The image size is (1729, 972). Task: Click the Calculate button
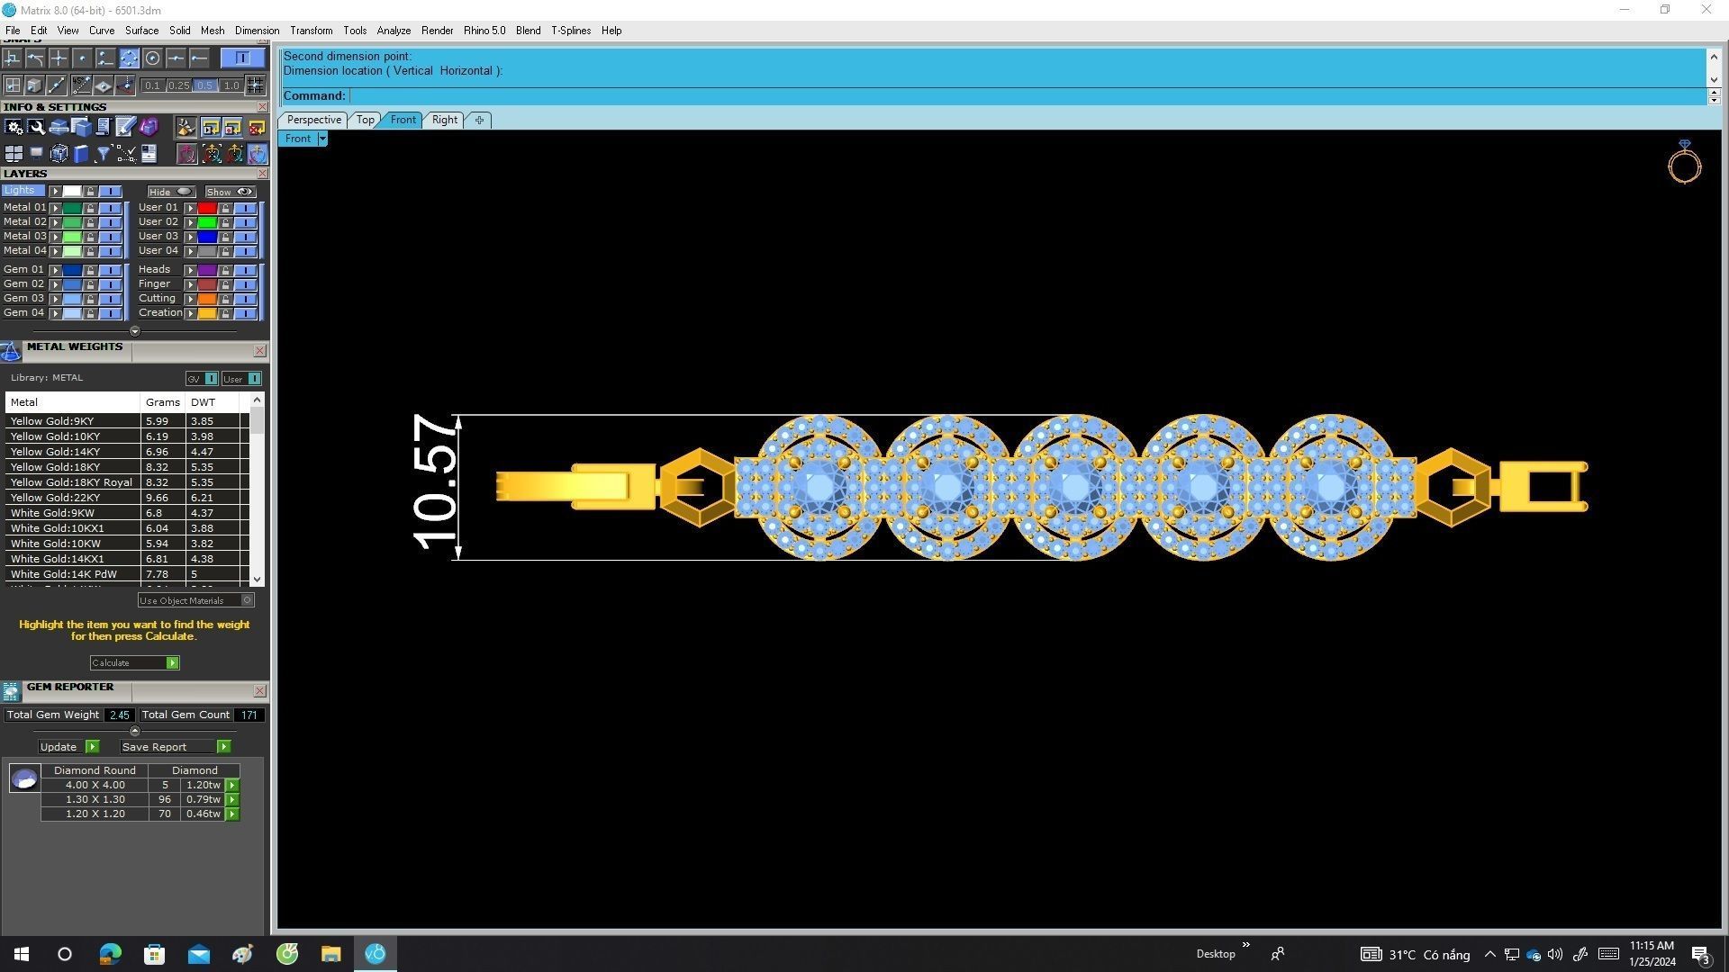pyautogui.click(x=134, y=662)
